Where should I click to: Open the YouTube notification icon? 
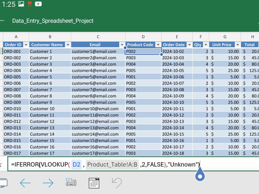click(38, 4)
